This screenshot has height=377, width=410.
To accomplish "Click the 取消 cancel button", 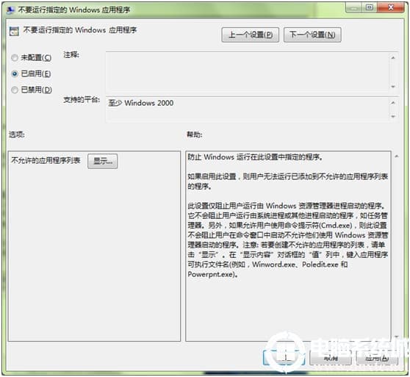I will [331, 358].
